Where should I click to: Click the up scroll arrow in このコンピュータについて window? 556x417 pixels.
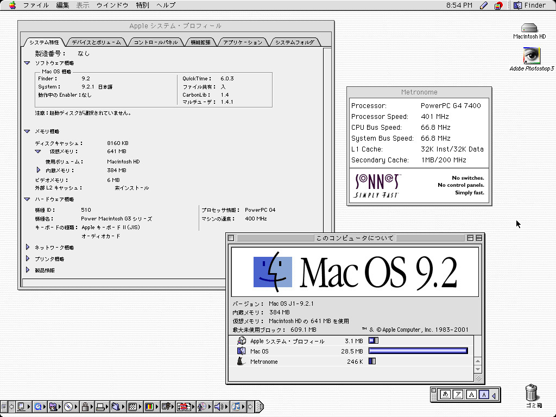pyautogui.click(x=478, y=361)
